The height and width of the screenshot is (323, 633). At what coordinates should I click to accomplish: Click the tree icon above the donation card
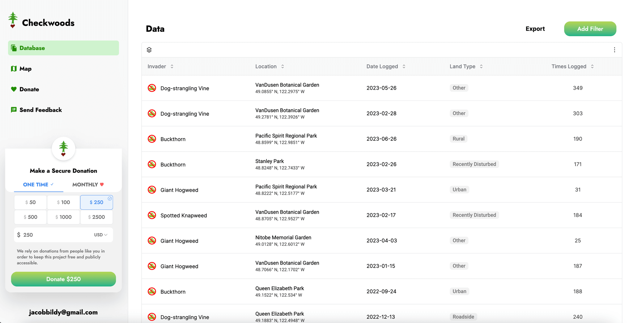coord(63,149)
